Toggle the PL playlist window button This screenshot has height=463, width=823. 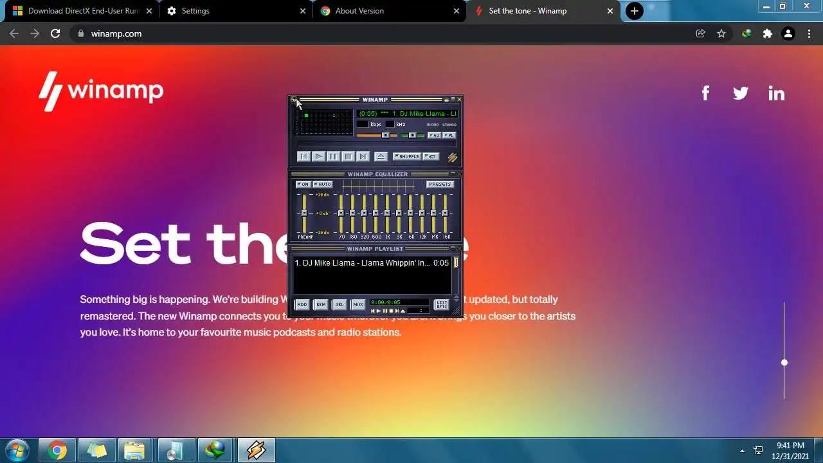point(449,135)
